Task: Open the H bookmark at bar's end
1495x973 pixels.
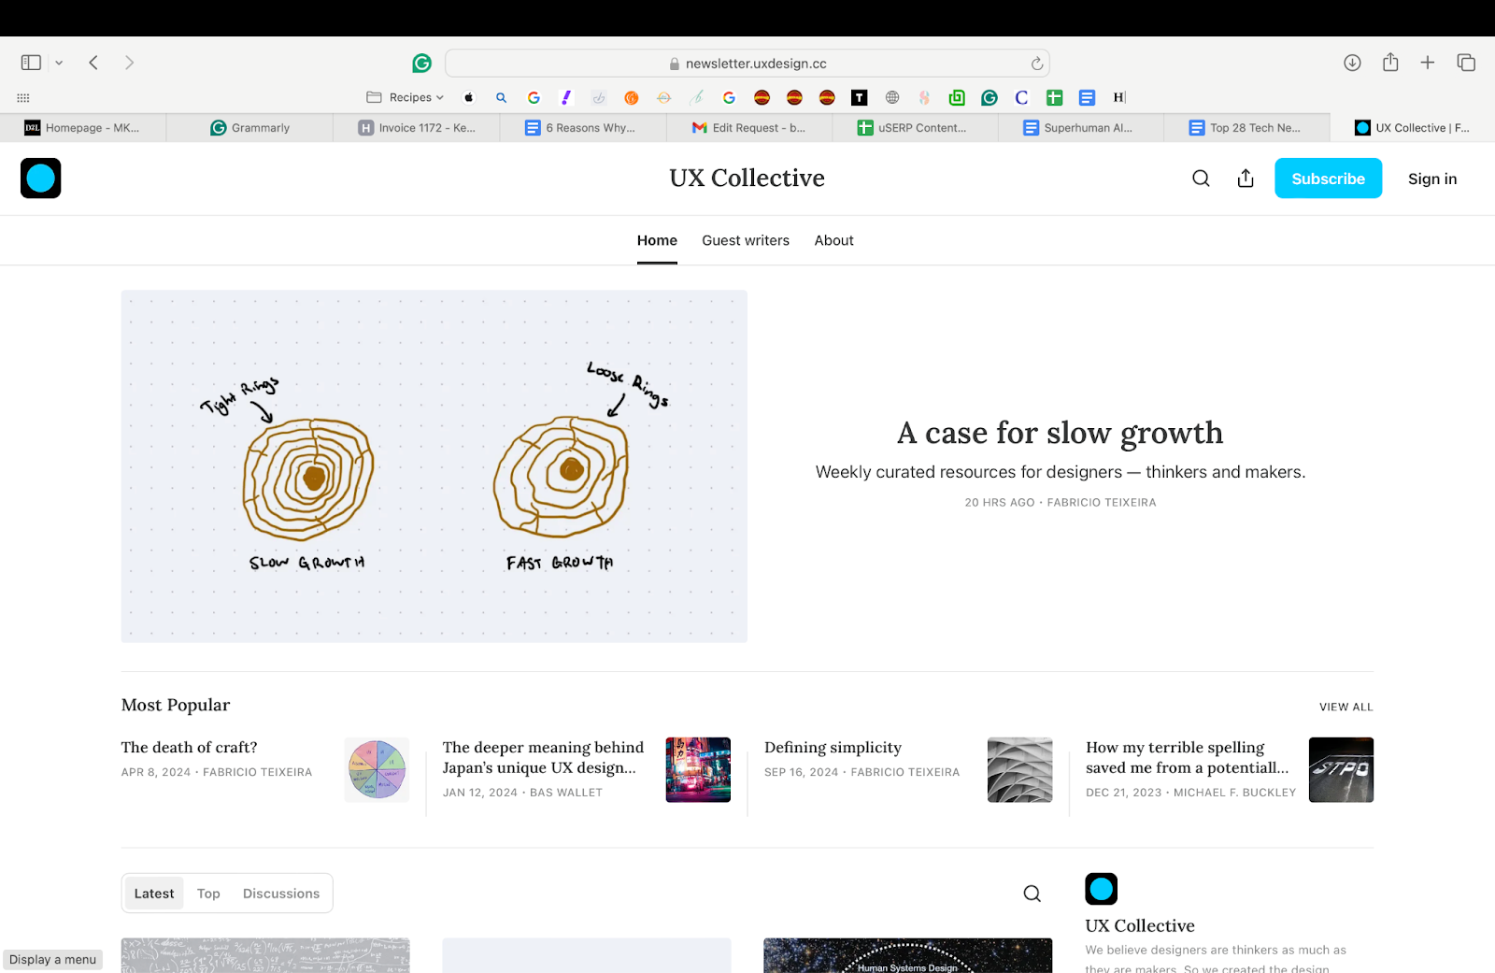Action: 1119,97
